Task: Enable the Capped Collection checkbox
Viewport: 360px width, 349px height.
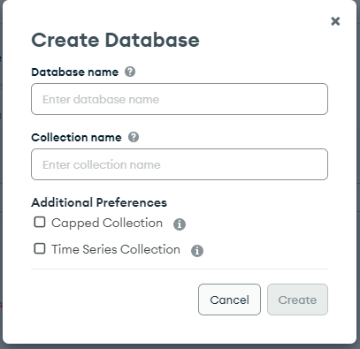Action: click(x=40, y=222)
